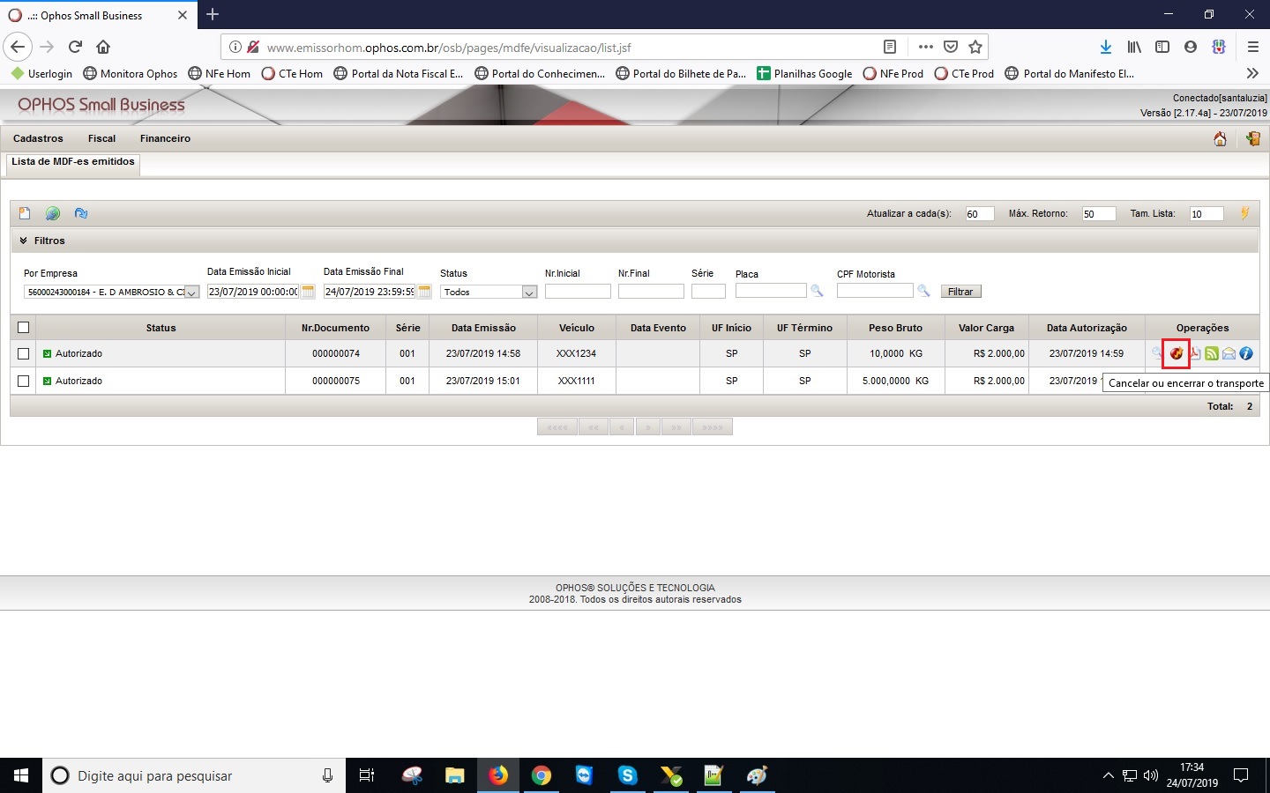Go to home via house icon
This screenshot has height=793, width=1270.
(x=1220, y=139)
